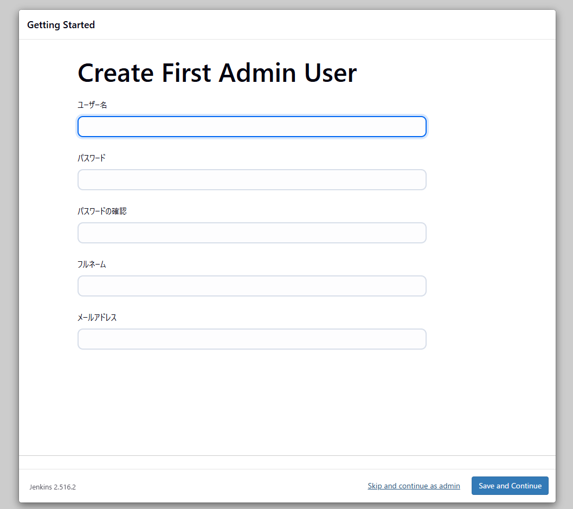Click the footer bar between version and Skip link

(217, 486)
